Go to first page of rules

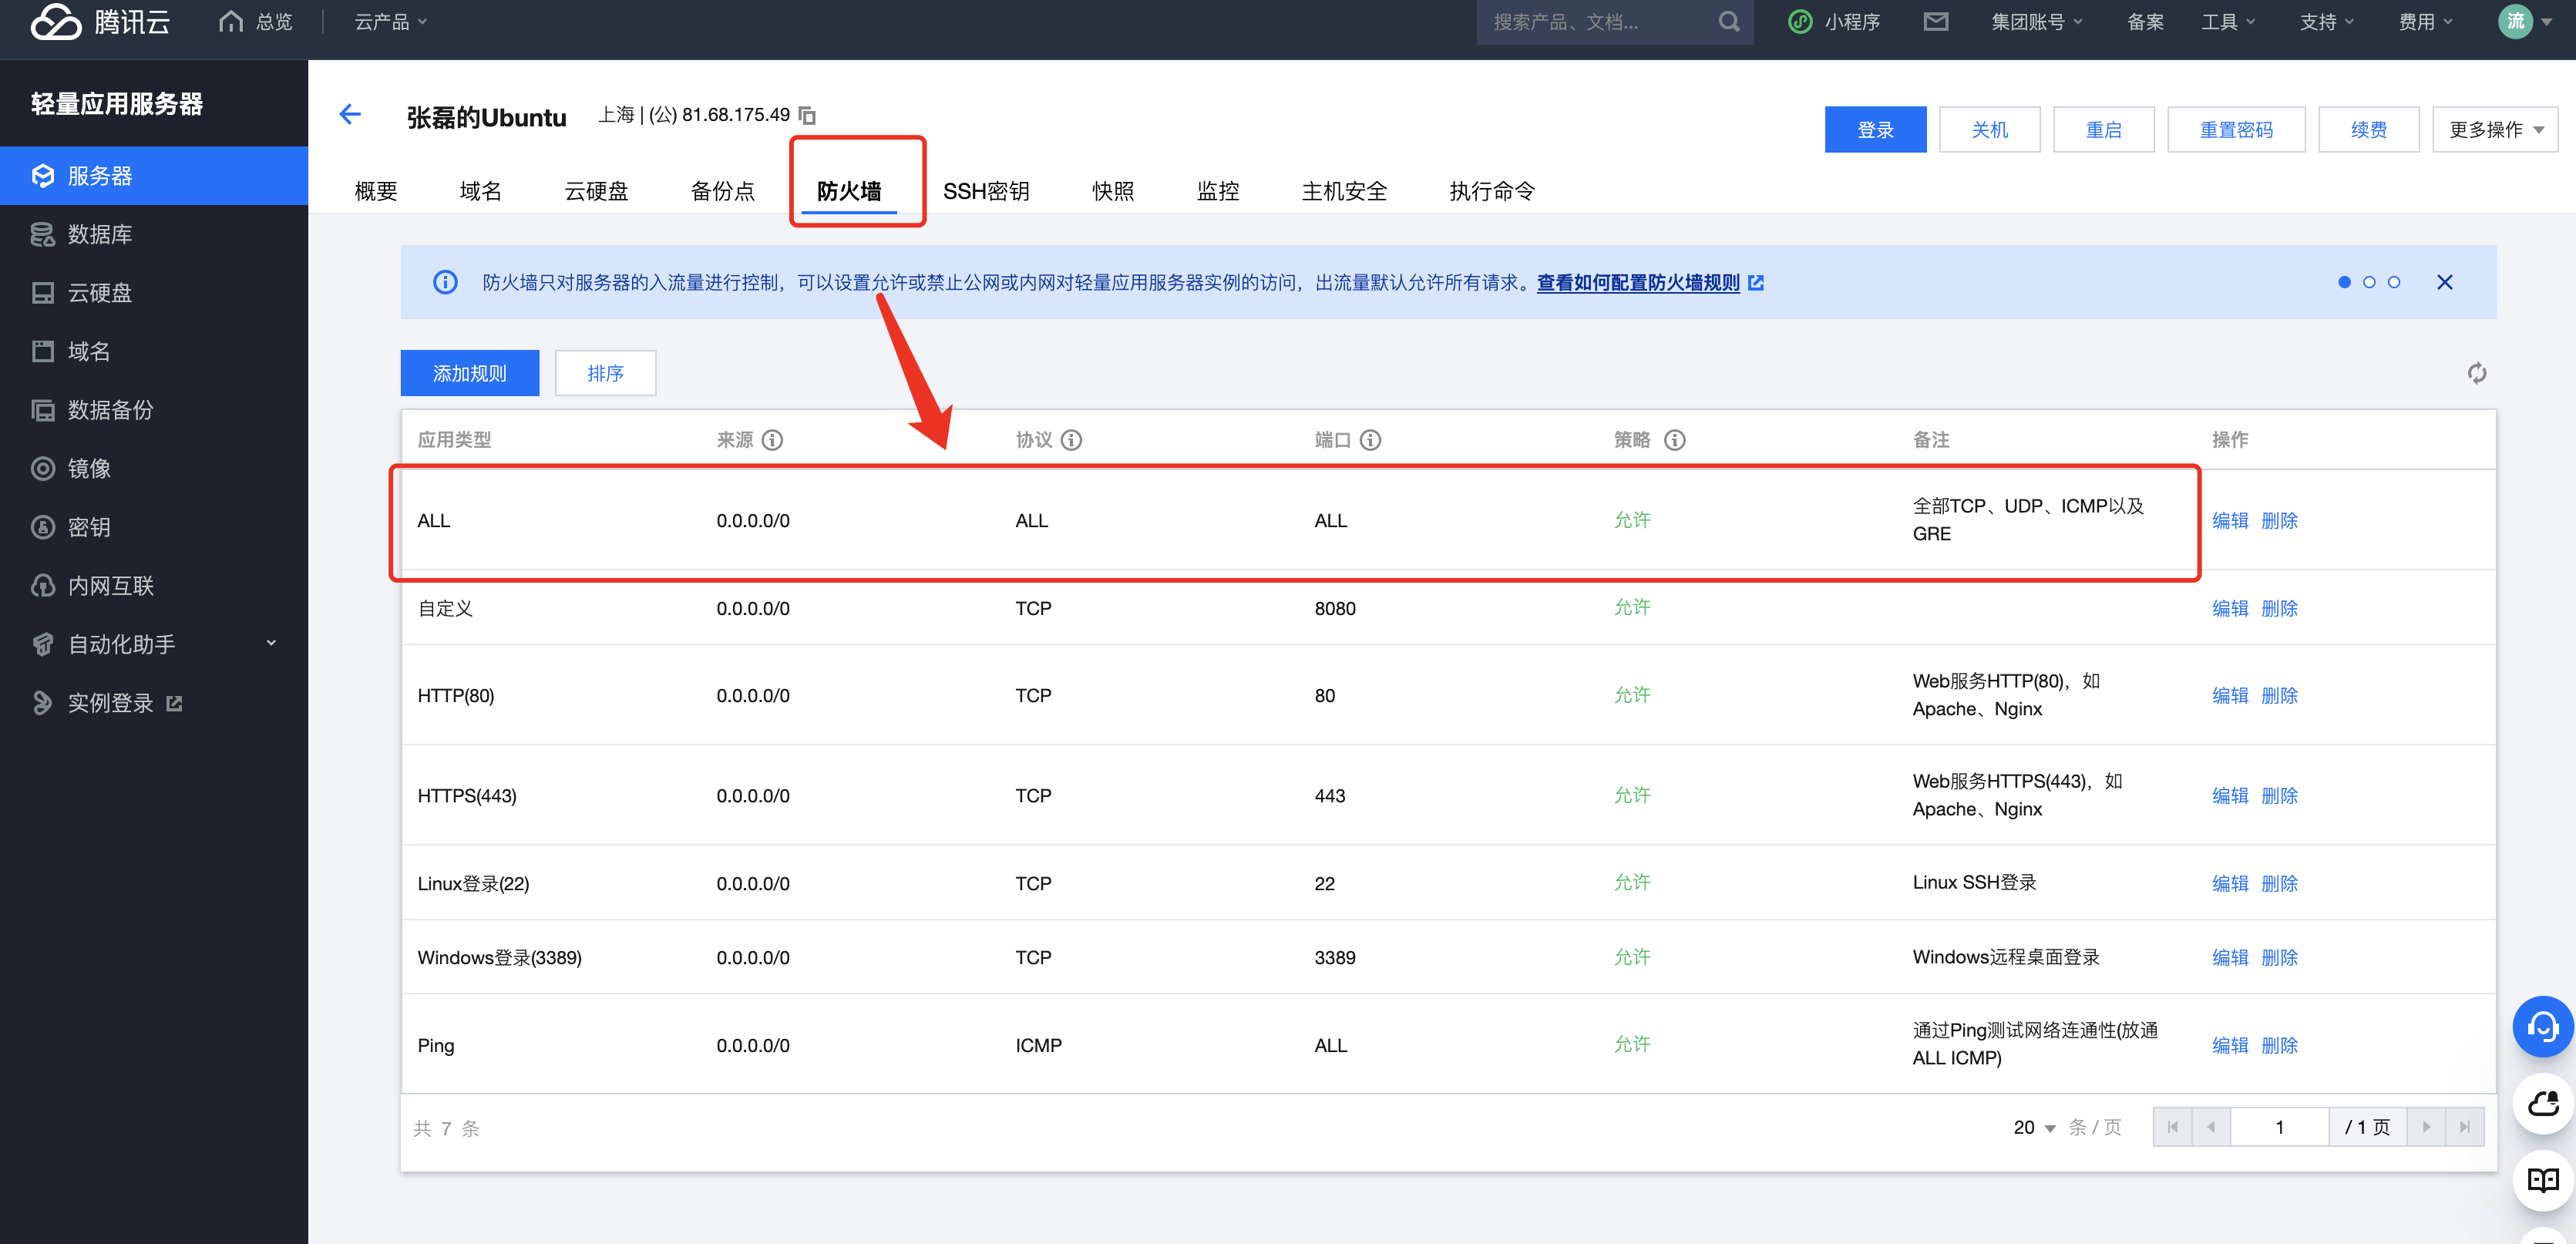[x=2173, y=1127]
